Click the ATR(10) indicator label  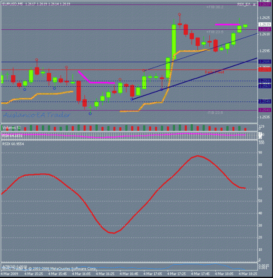pyautogui.click(x=15, y=266)
